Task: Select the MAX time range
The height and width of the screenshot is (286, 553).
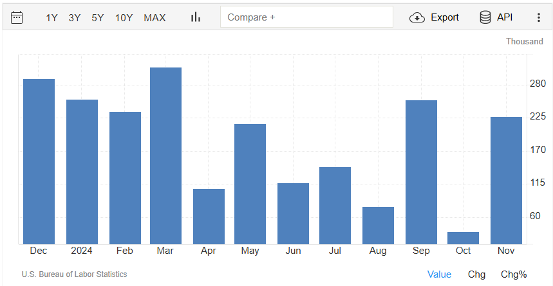Action: (155, 17)
